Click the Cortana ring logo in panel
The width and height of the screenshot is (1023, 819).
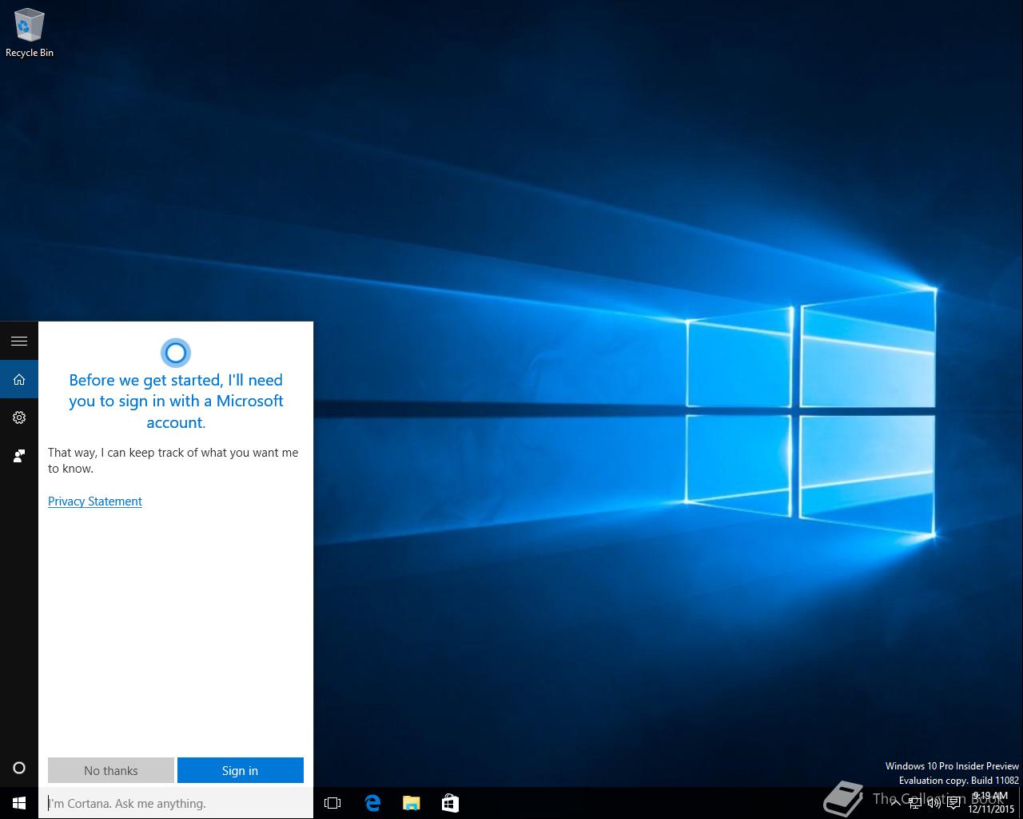tap(176, 353)
